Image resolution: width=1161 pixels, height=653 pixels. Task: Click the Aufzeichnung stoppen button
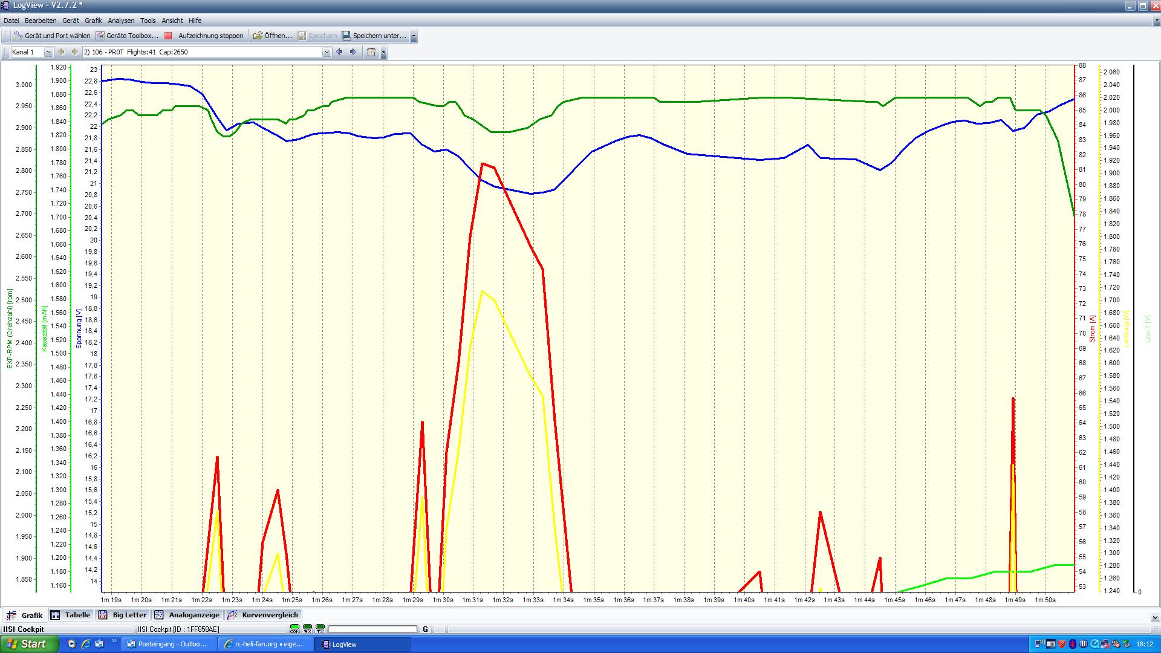[204, 36]
